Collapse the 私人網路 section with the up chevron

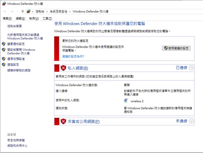tap(191, 68)
